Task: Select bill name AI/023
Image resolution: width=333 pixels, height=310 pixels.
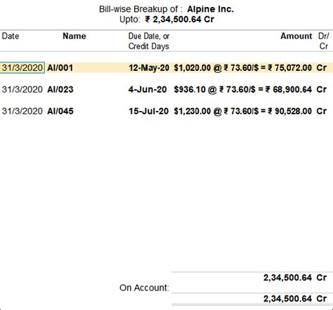Action: (x=60, y=90)
